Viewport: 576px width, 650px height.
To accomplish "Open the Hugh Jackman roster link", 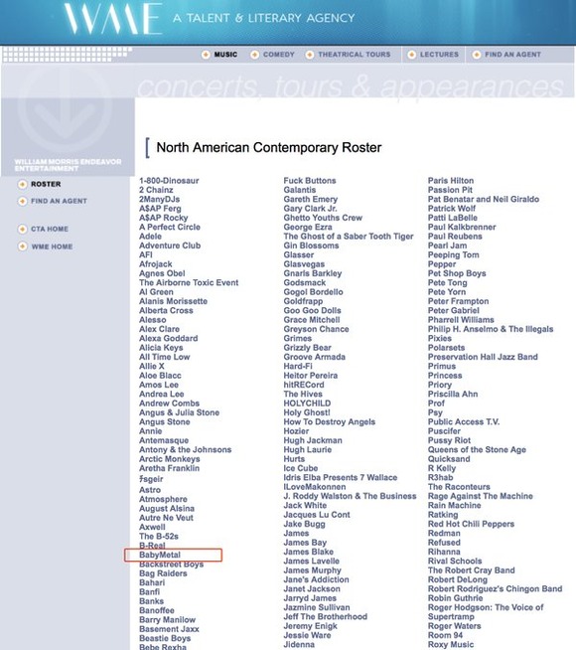I will 313,440.
